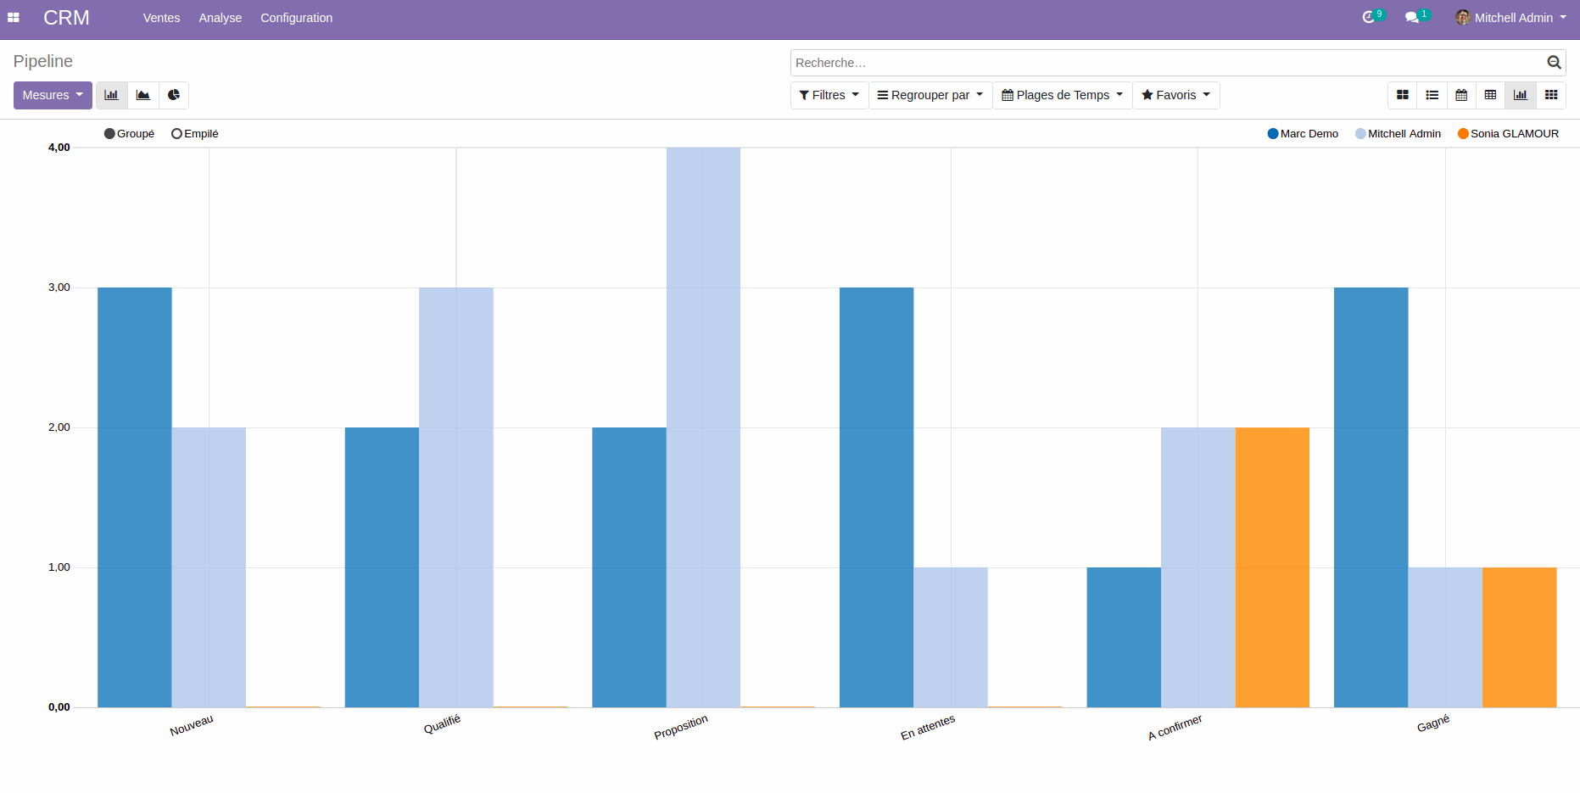Open the Ventes menu
The image size is (1580, 793).
(x=161, y=18)
